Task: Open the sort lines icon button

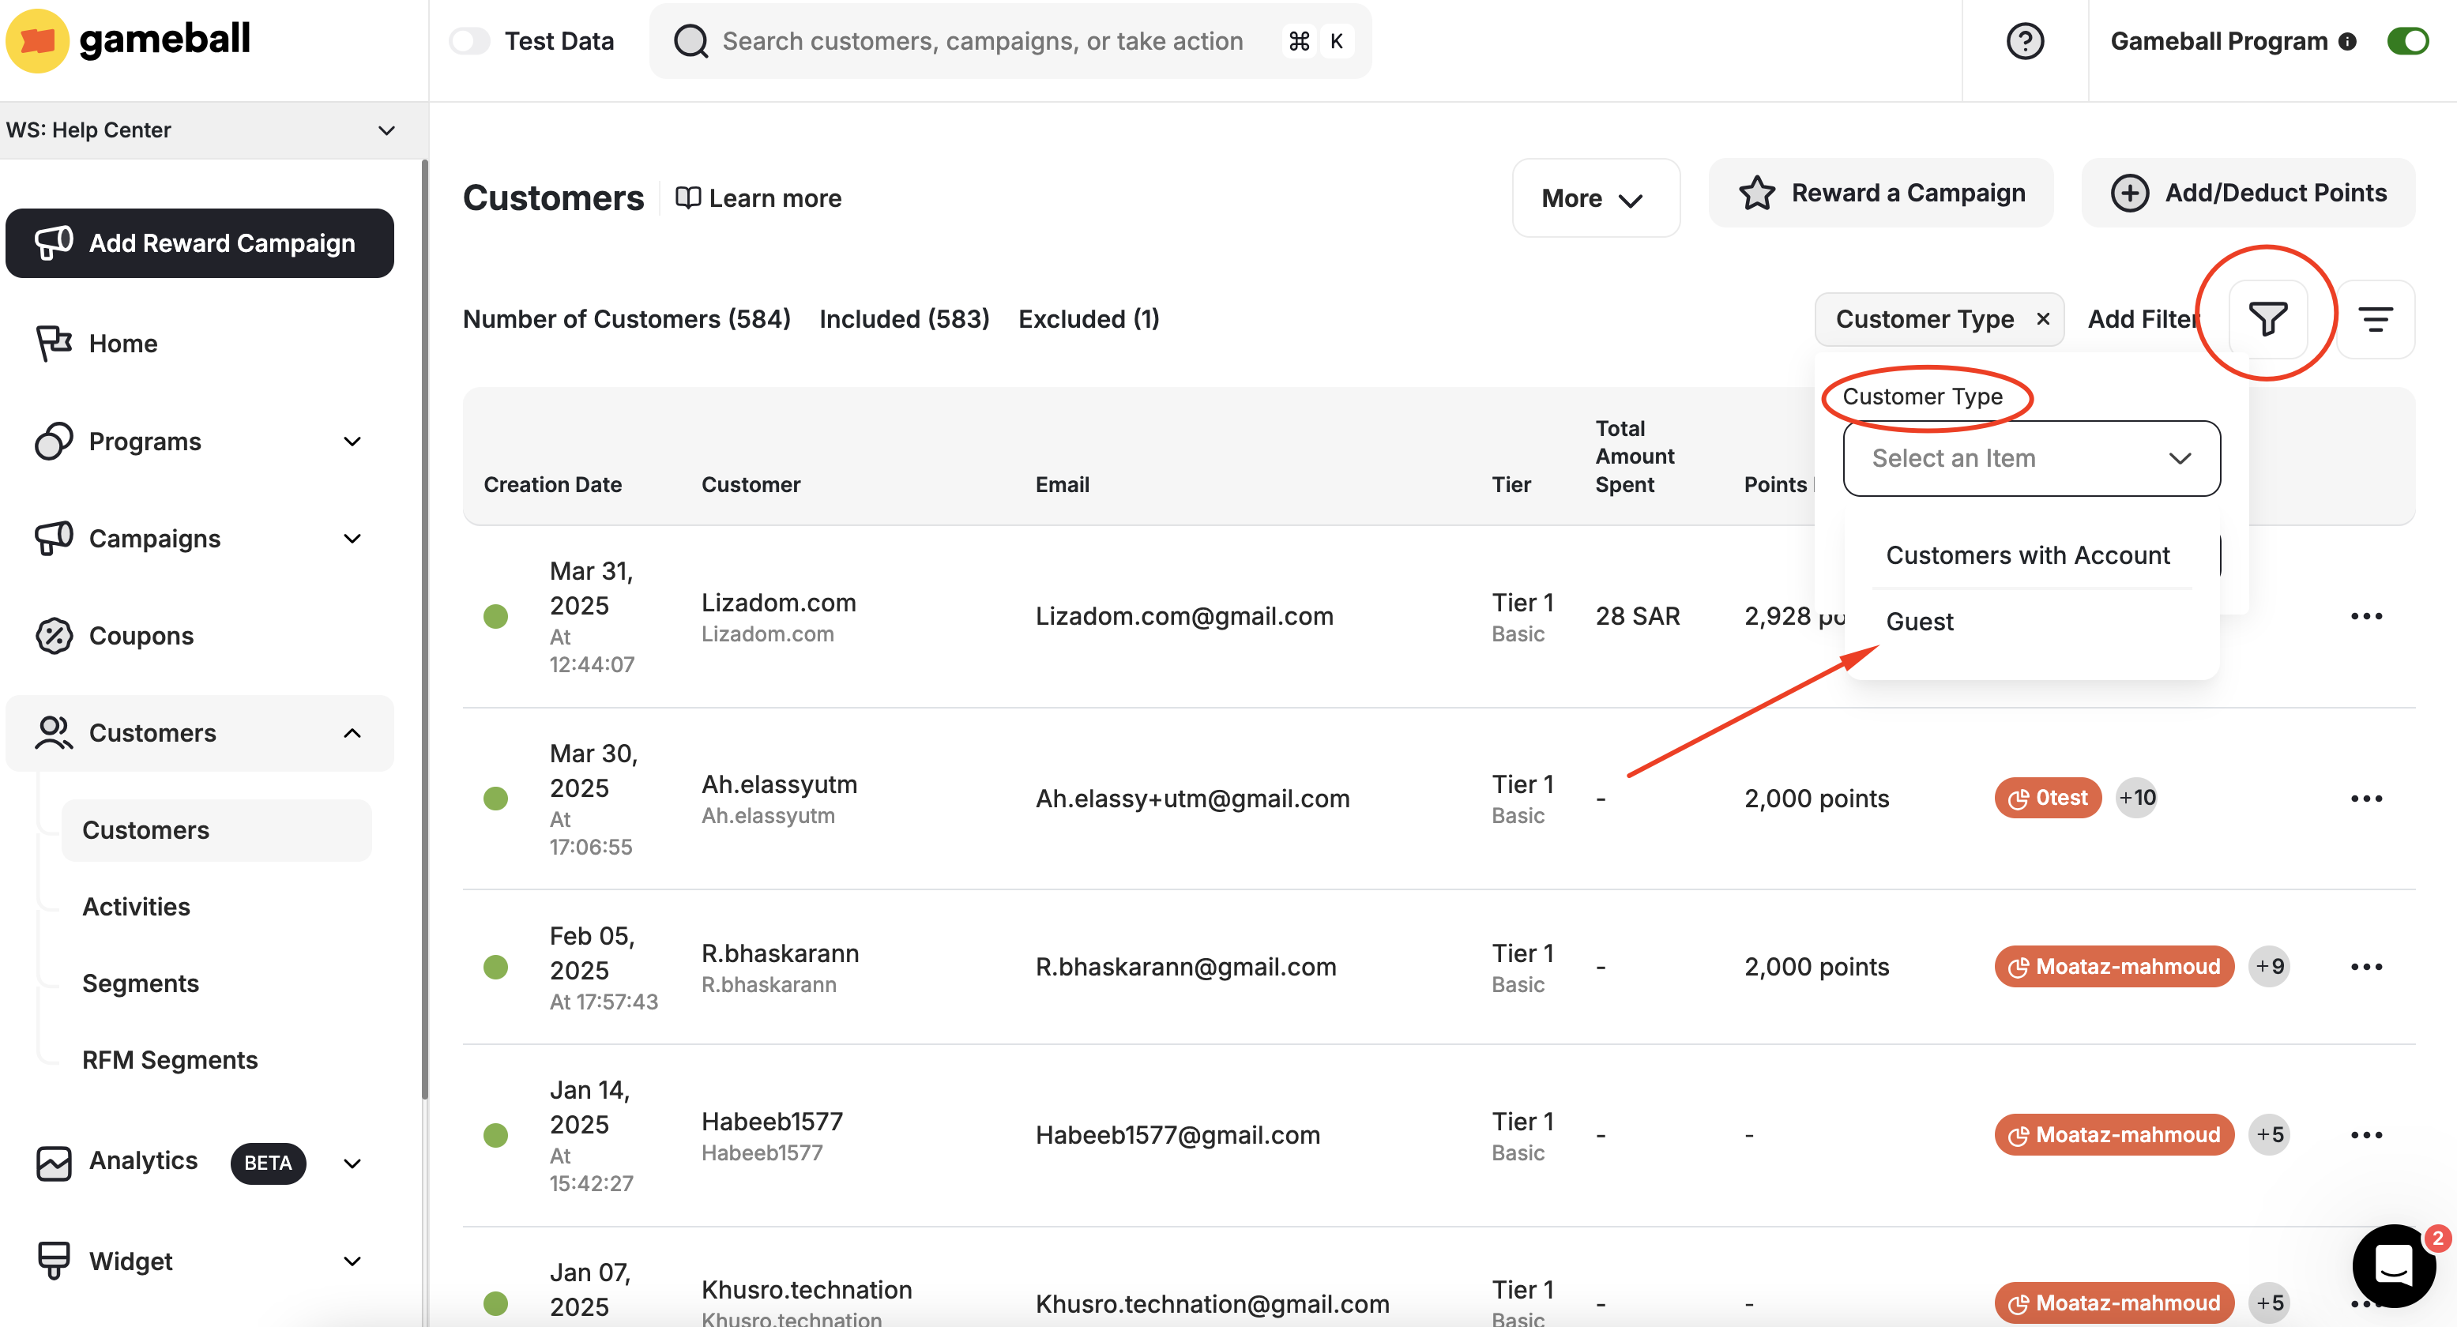Action: [2375, 318]
